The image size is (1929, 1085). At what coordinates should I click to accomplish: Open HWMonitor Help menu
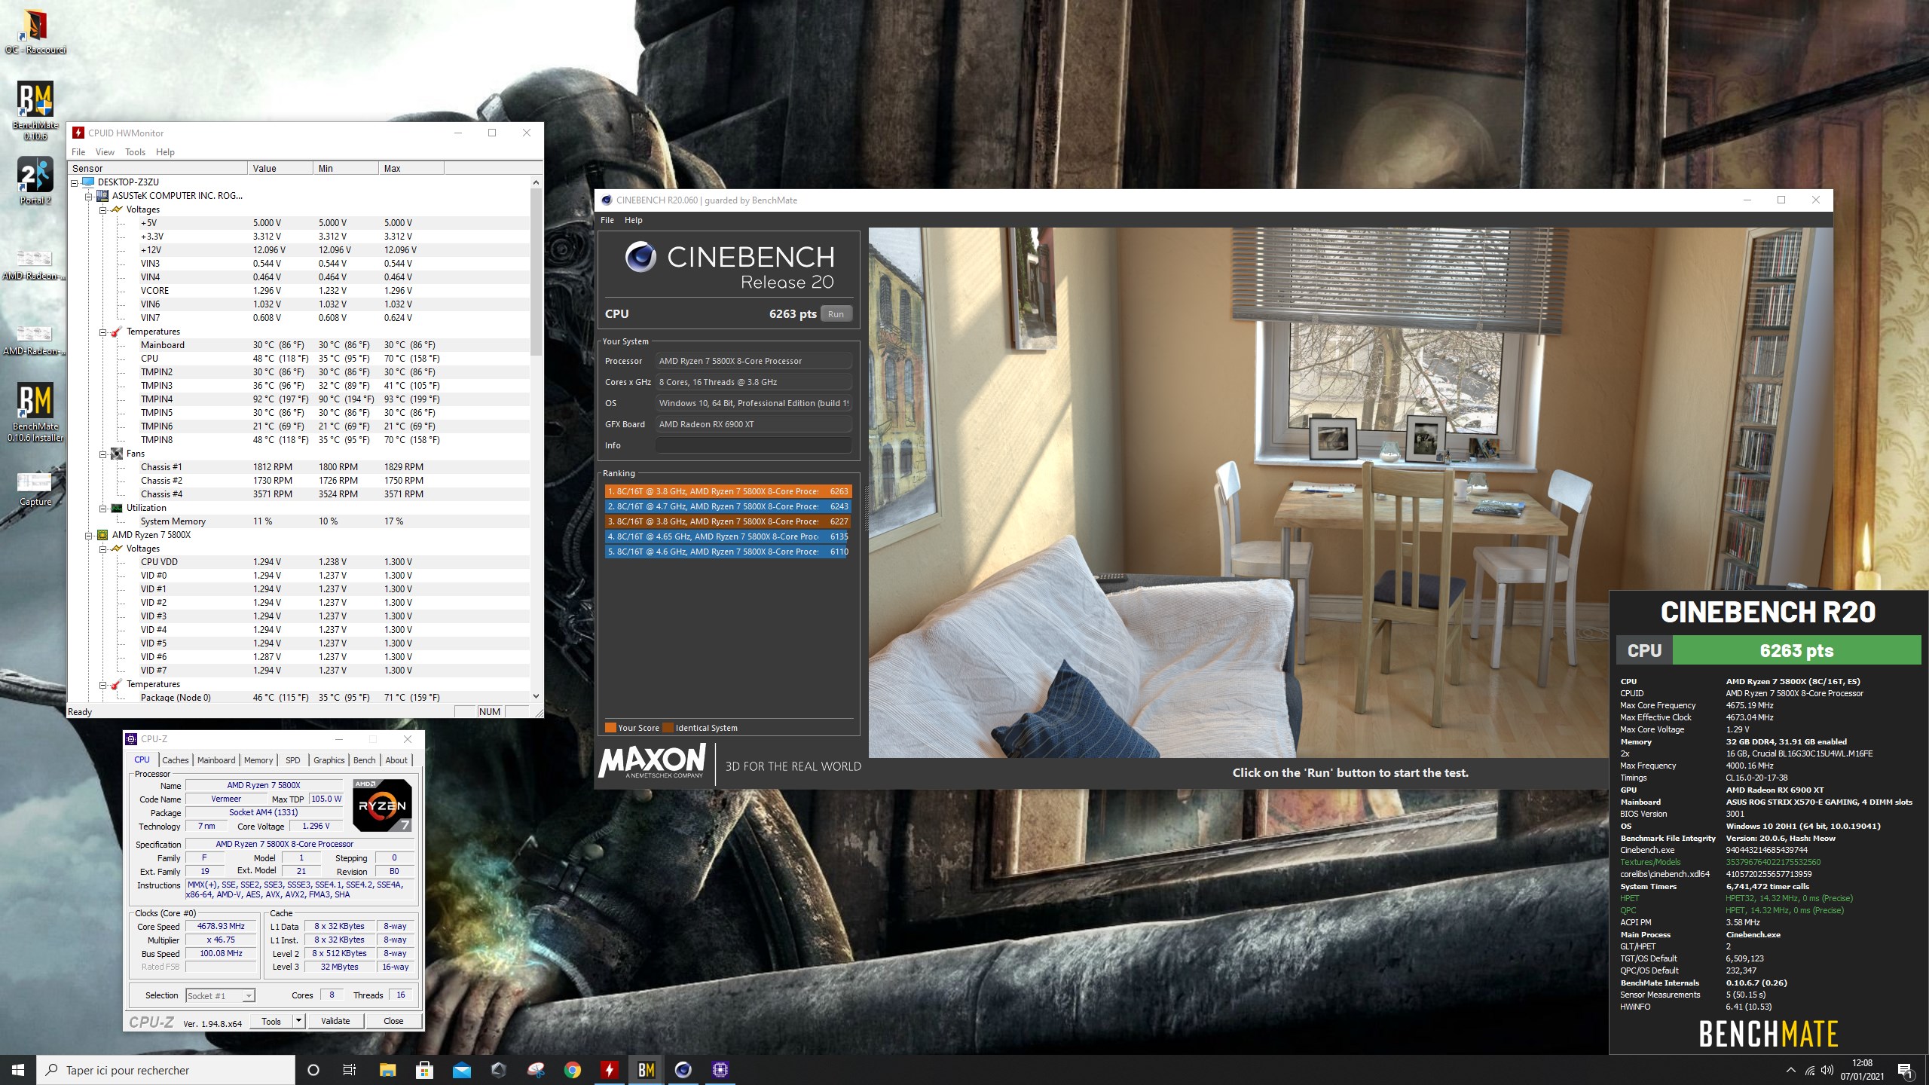coord(165,152)
